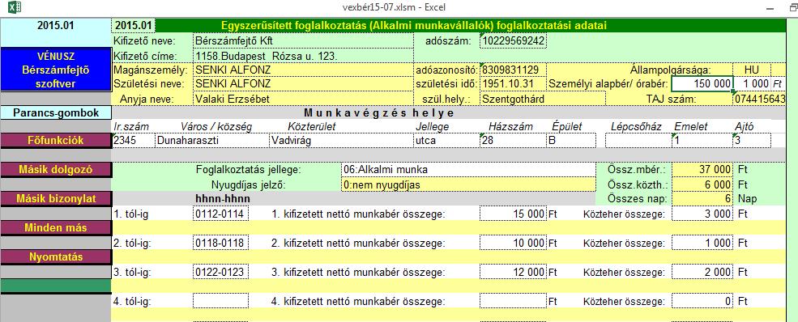The height and width of the screenshot is (322, 798).
Task: Click second net wage amount 10 000
Action: (513, 243)
